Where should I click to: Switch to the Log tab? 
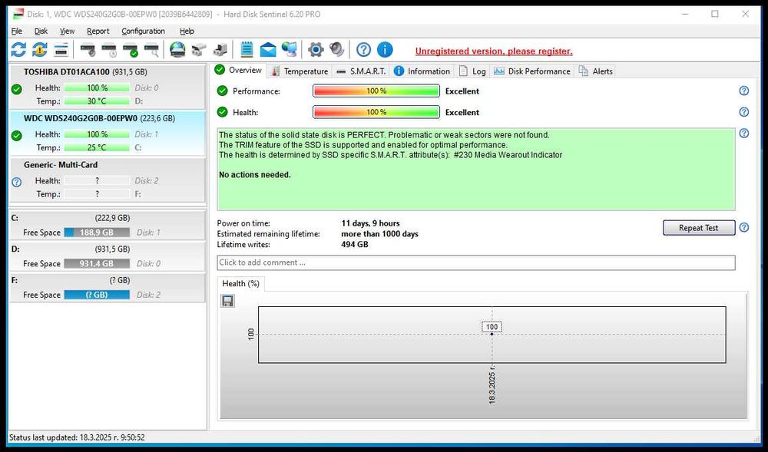pos(472,71)
